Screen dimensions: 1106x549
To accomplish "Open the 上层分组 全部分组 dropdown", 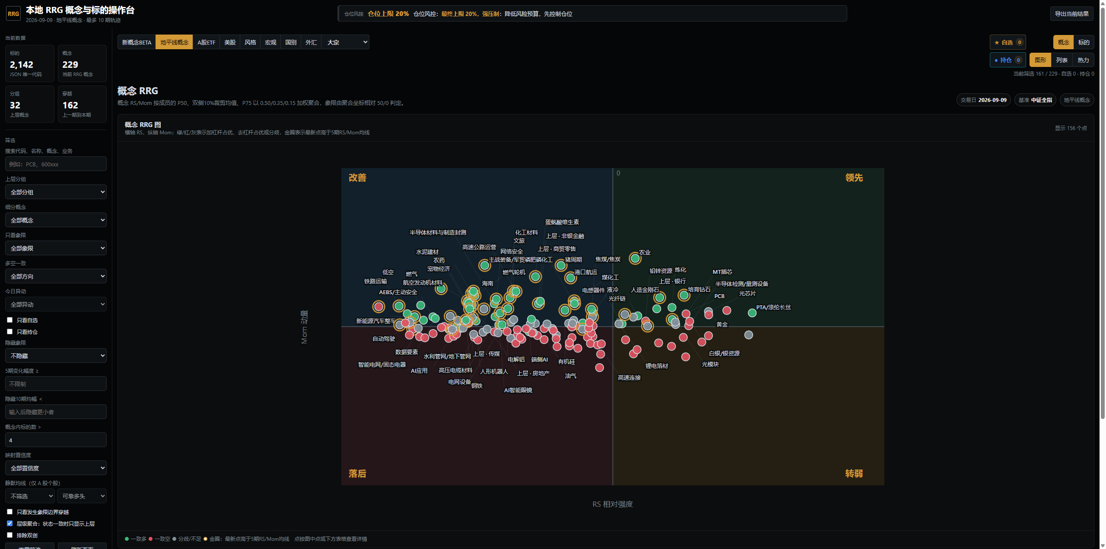I will coord(56,192).
